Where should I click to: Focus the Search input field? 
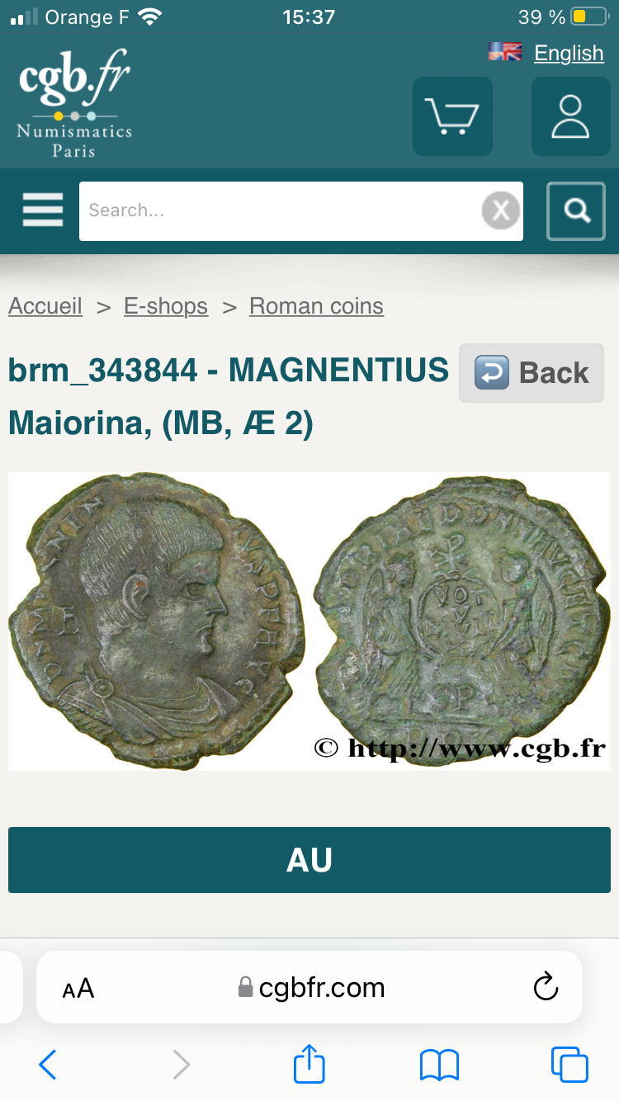point(281,211)
